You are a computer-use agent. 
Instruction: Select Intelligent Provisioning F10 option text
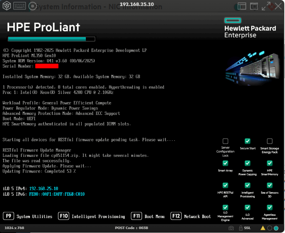(98, 217)
